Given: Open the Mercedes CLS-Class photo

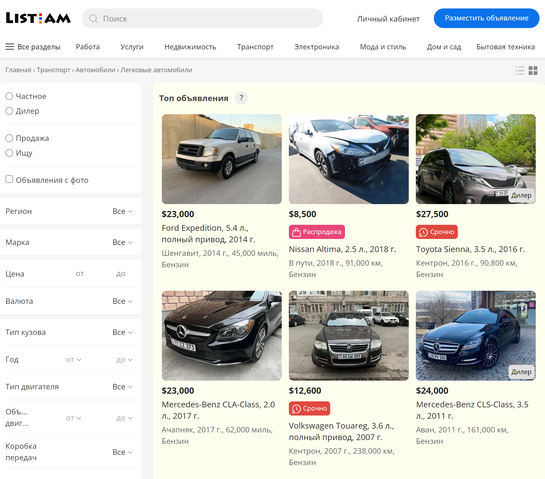Looking at the screenshot, I should (x=476, y=336).
